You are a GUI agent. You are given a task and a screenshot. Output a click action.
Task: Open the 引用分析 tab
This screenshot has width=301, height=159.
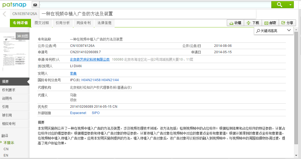pos(63,23)
